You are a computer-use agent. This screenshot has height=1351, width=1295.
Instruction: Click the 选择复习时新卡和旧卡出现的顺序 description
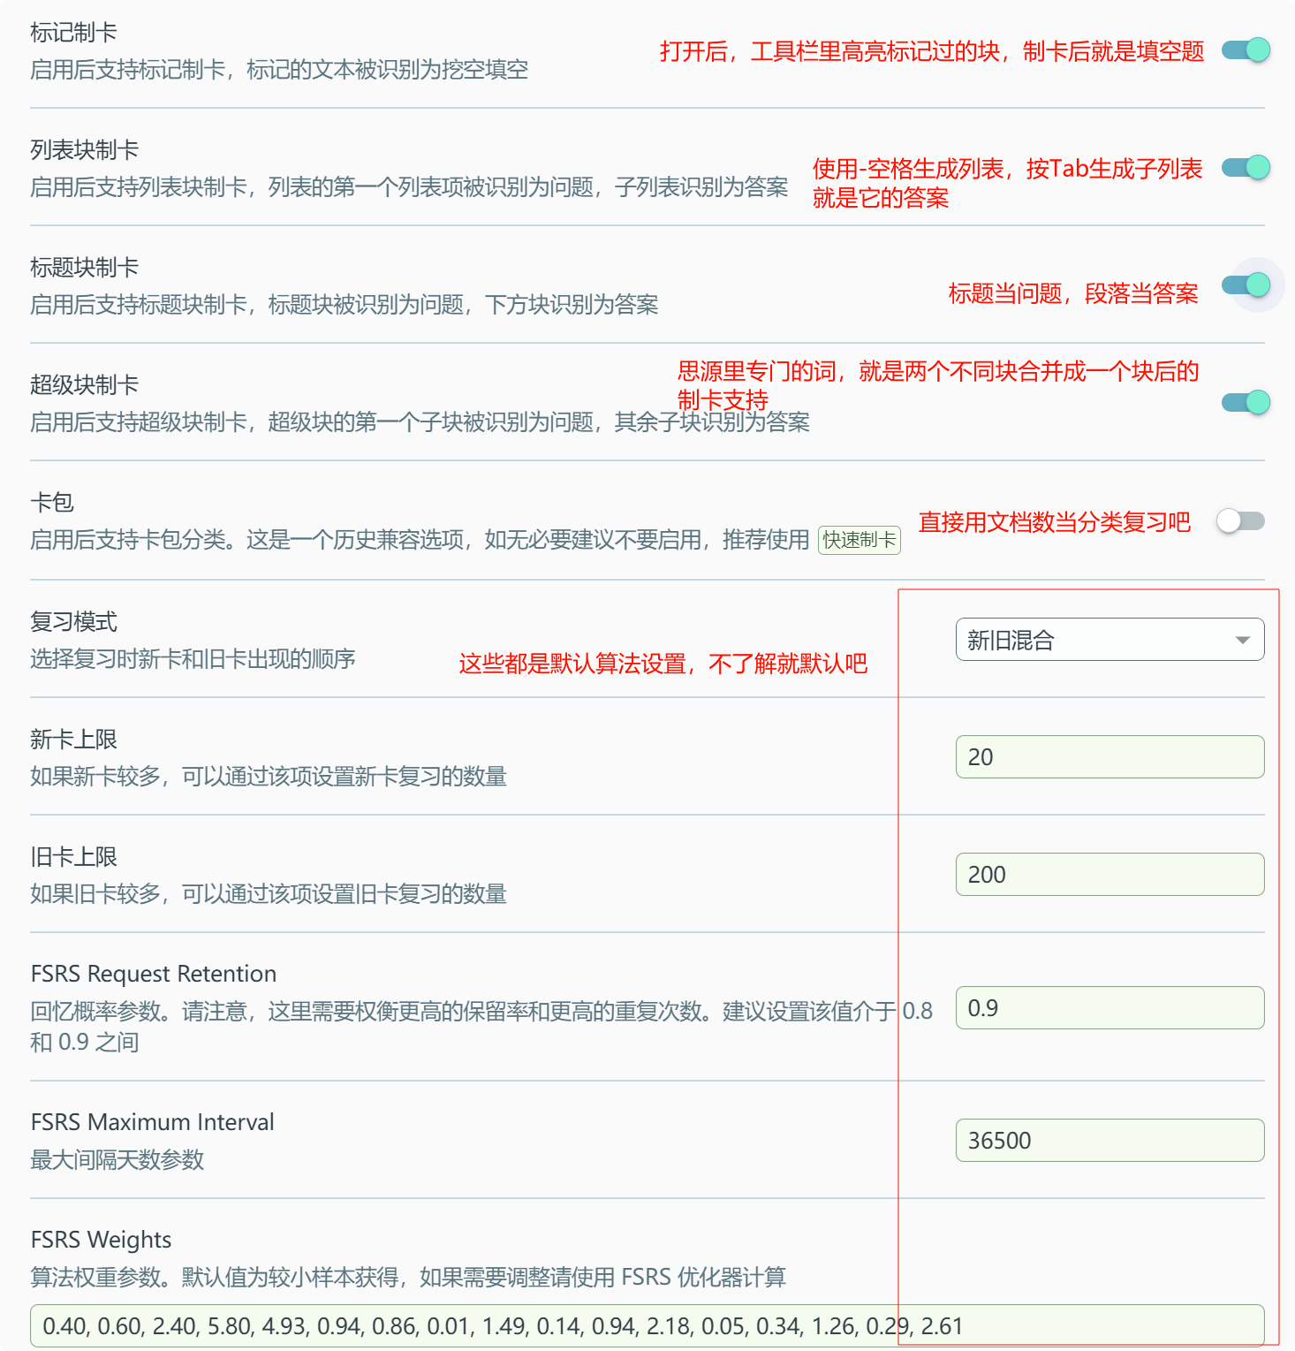pos(193,659)
